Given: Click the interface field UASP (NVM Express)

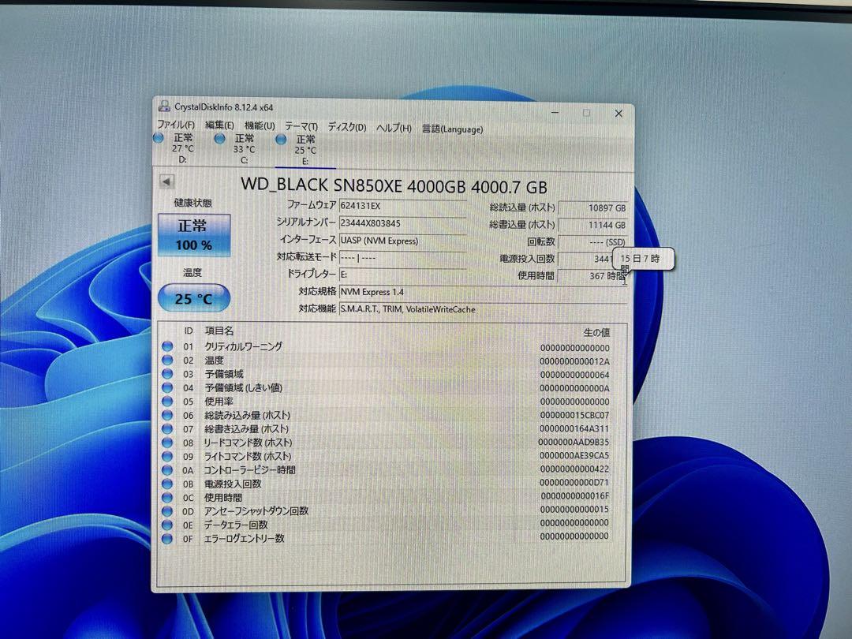Looking at the screenshot, I should [x=402, y=241].
